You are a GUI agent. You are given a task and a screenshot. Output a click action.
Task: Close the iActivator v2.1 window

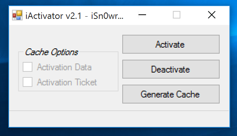[x=212, y=15]
